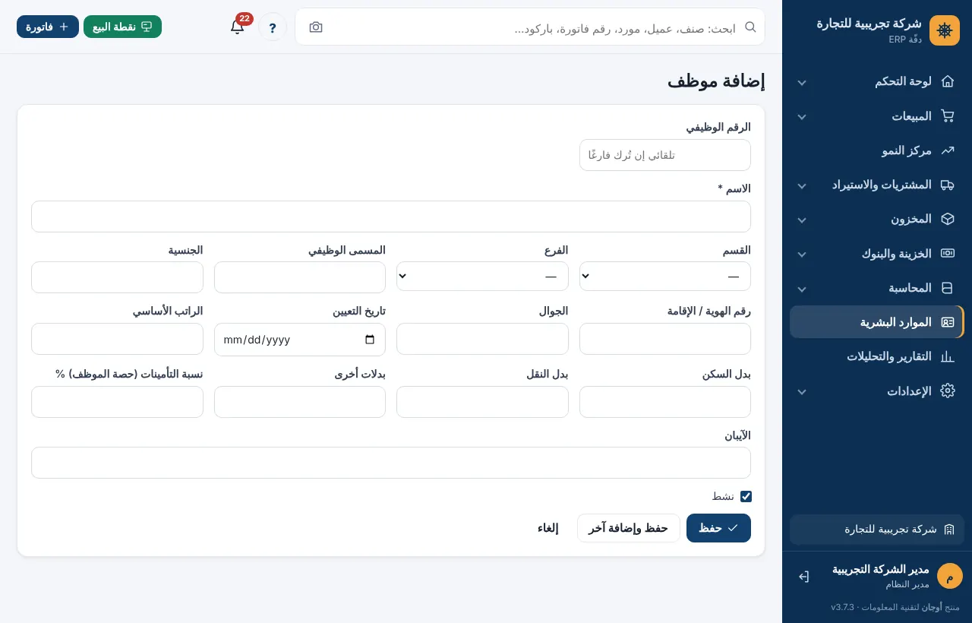Click the dashboard home icon

click(x=948, y=81)
